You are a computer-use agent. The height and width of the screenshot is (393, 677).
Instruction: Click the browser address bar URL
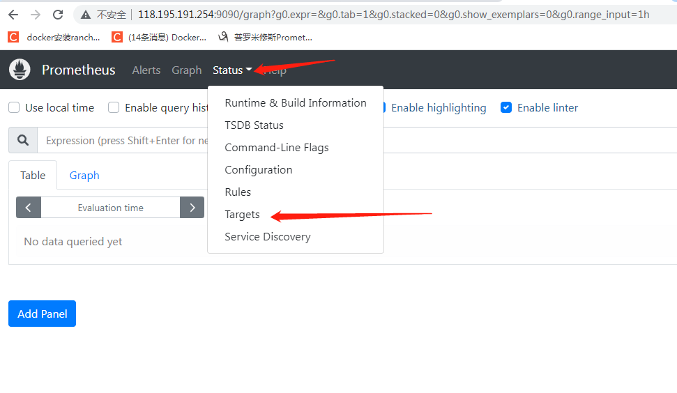tap(393, 15)
